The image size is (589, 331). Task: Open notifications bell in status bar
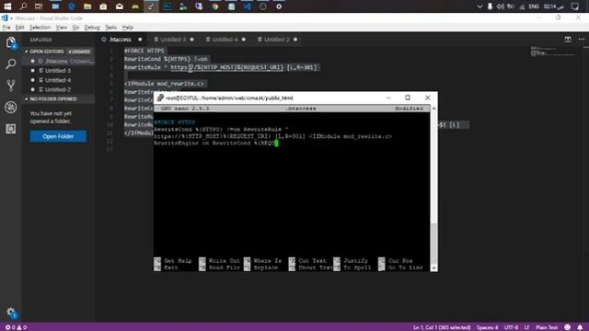(580, 327)
